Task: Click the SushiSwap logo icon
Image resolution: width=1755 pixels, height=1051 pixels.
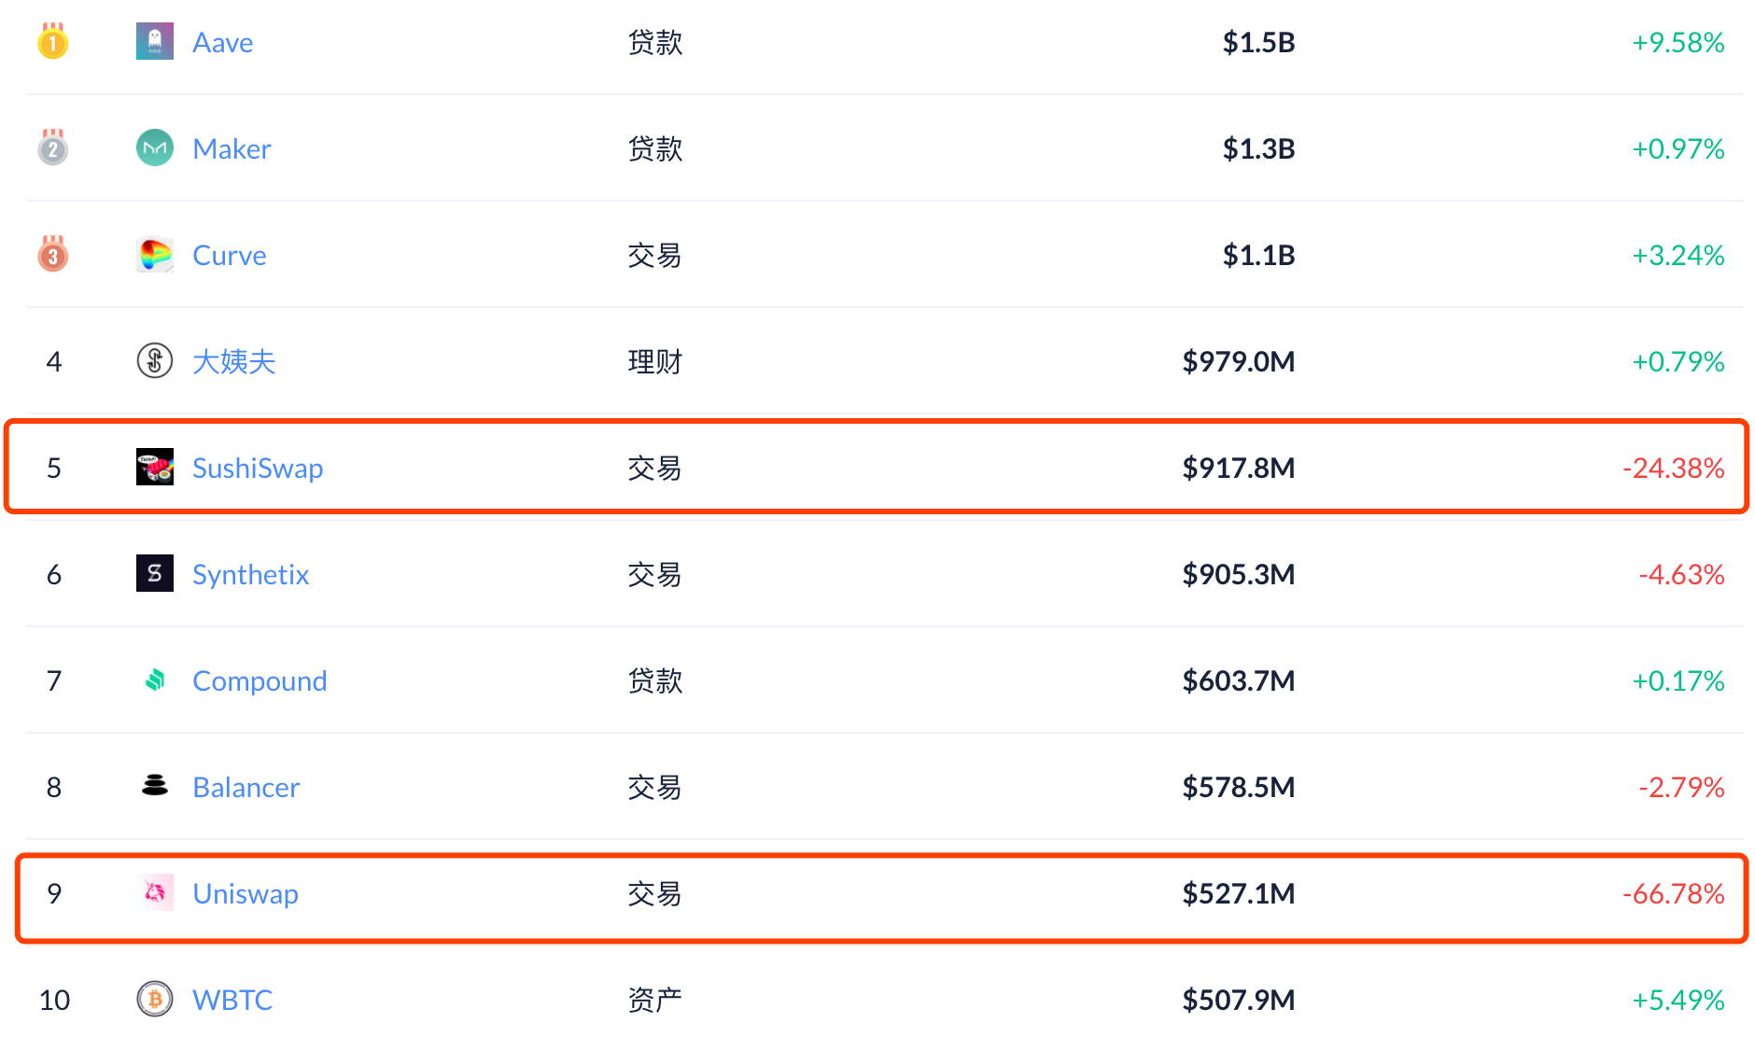Action: point(154,467)
